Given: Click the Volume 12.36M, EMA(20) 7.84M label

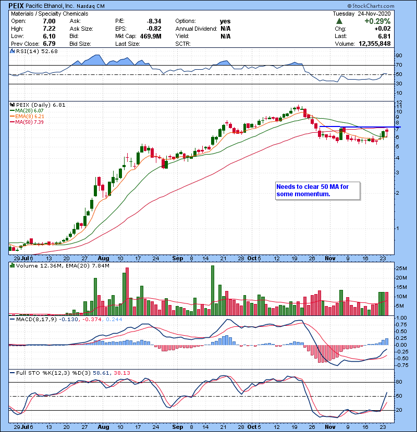Looking at the screenshot, I should tap(63, 266).
